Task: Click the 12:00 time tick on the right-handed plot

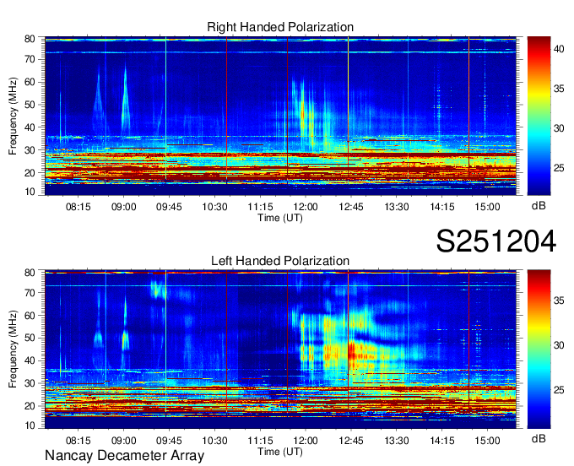Action: click(305, 206)
